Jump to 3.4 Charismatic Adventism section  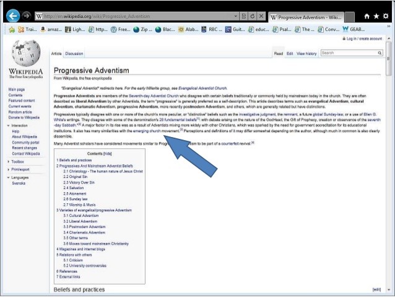[84, 233]
